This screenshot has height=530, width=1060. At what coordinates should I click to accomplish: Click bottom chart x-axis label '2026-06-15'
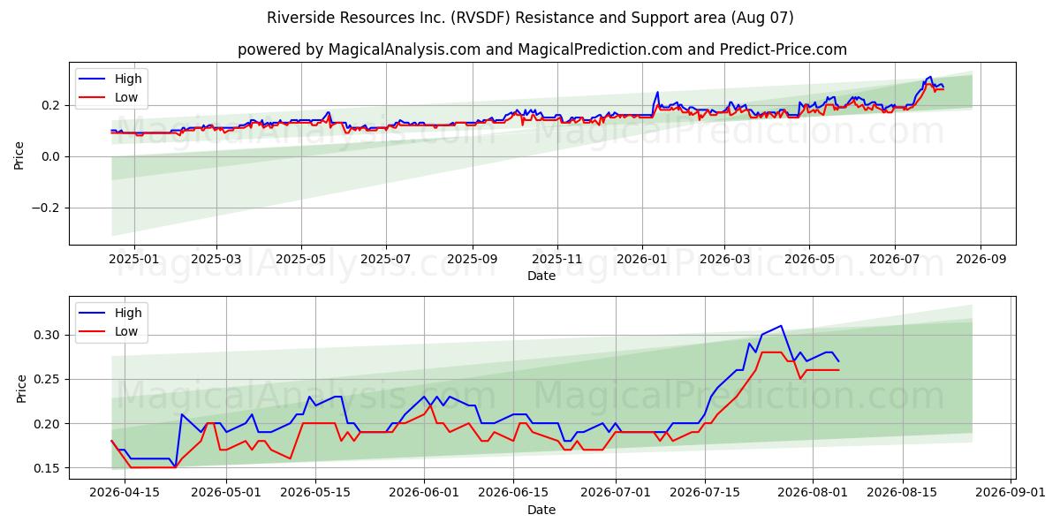click(513, 493)
